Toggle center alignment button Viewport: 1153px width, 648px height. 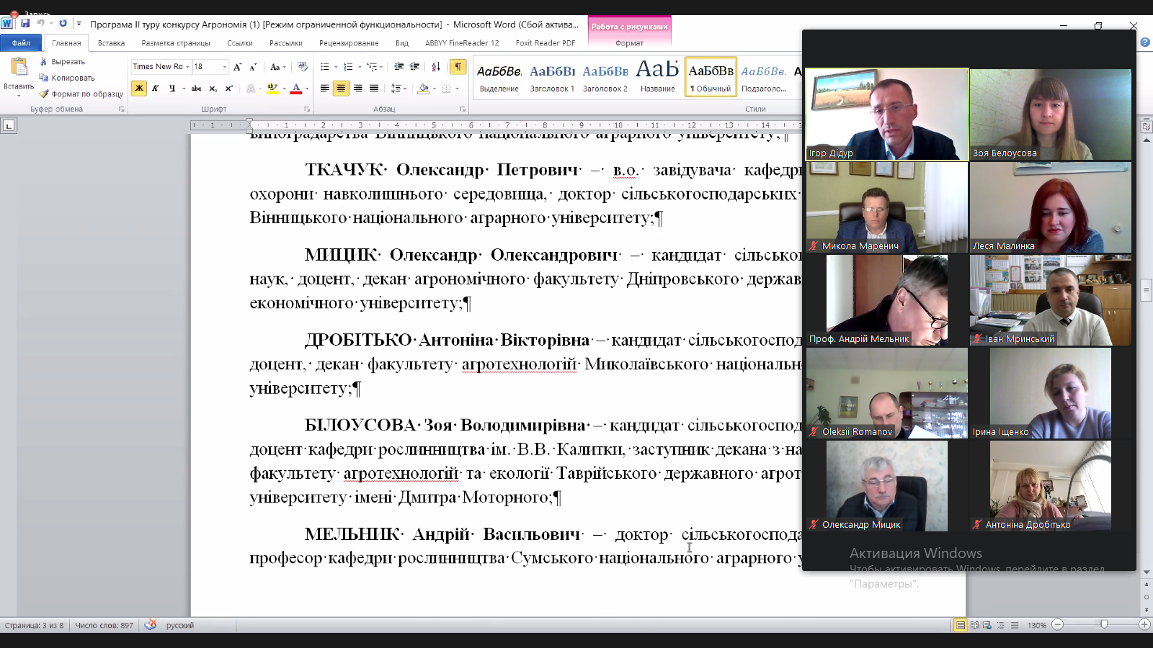pyautogui.click(x=341, y=89)
